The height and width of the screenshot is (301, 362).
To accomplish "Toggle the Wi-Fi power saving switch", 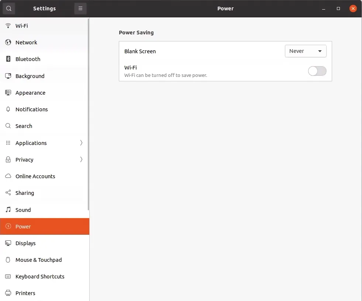I will tap(317, 71).
